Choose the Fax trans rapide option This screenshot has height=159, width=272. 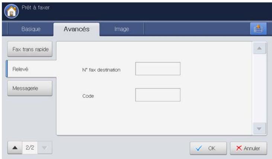point(30,49)
